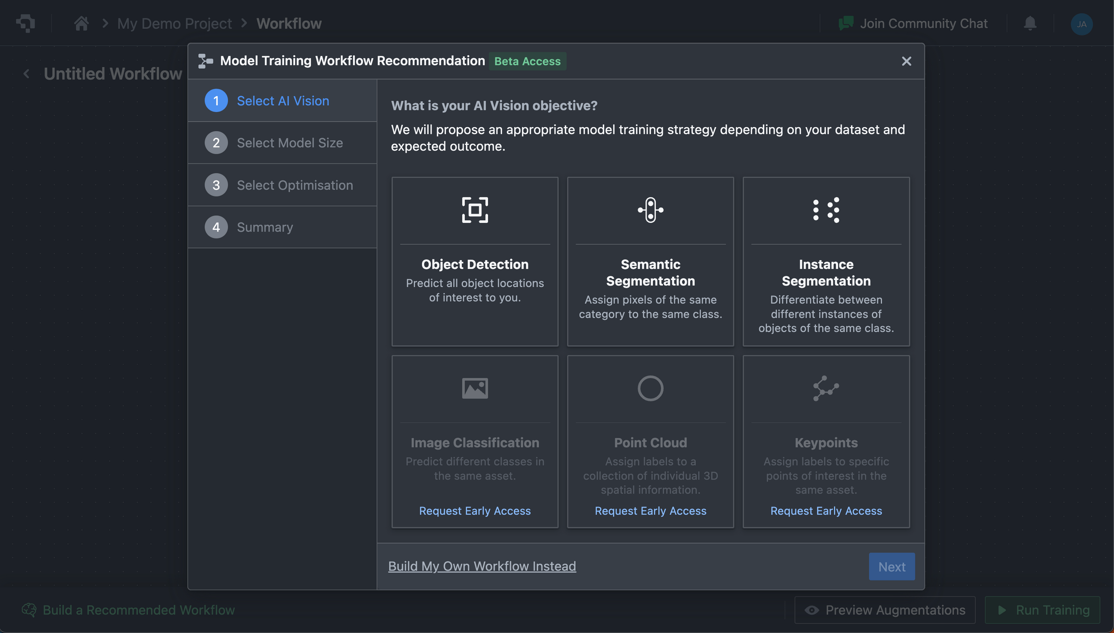1114x633 pixels.
Task: Go back using arrow beside Untitled Workflow
Action: click(x=27, y=74)
